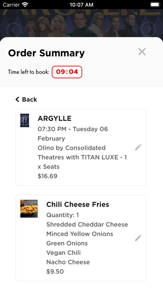Tap the Order Summary heading
The width and height of the screenshot is (163, 289).
click(x=46, y=53)
